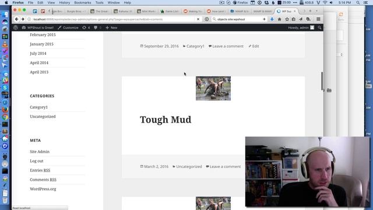Open the list all tabs dropdown
373x210 pixels.
[x=316, y=11]
